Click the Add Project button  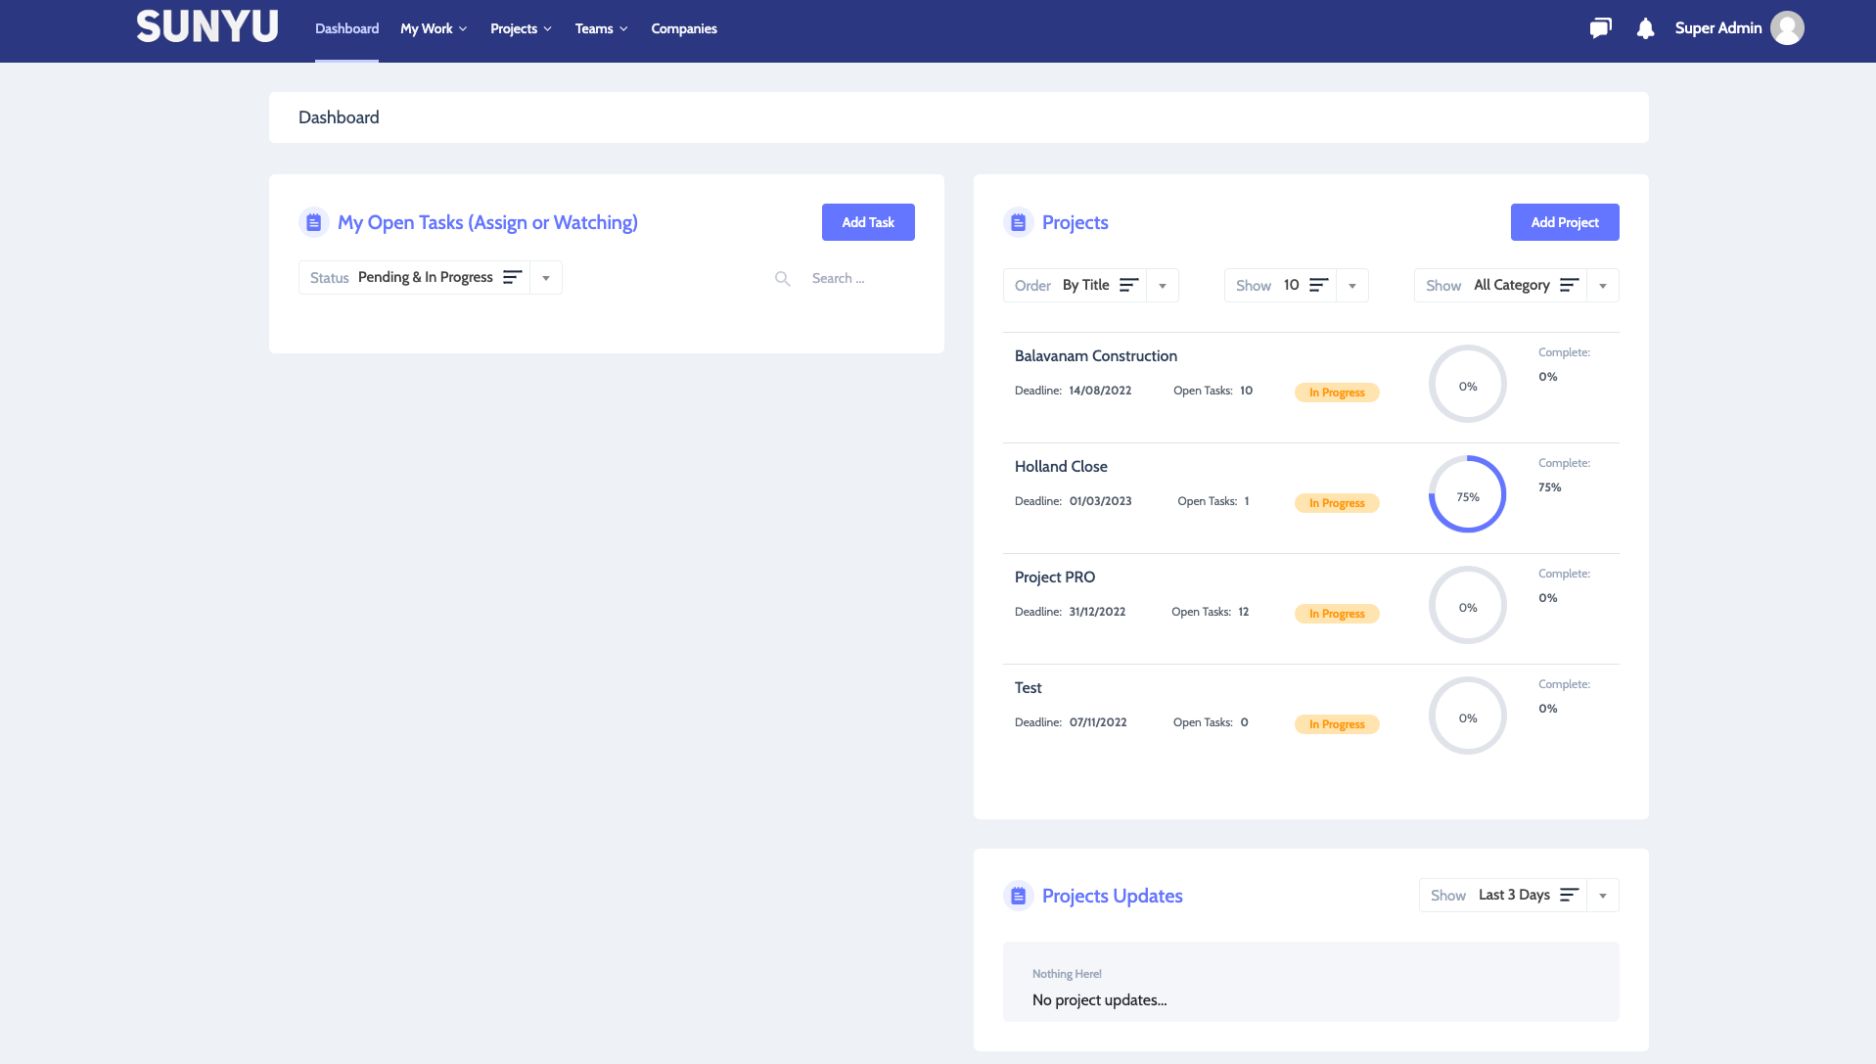1565,222
